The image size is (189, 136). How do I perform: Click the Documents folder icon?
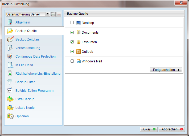coord(79,32)
